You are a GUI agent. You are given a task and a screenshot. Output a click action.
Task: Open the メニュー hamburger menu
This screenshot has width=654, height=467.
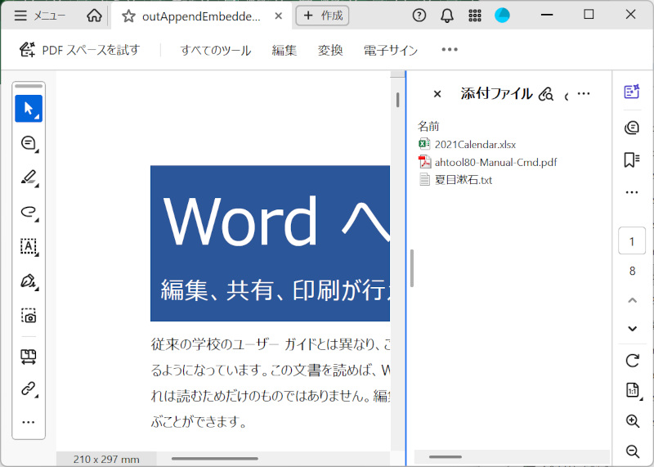click(40, 16)
